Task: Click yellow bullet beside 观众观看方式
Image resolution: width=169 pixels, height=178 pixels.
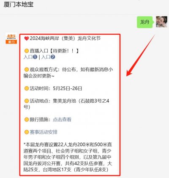Action: [27, 70]
